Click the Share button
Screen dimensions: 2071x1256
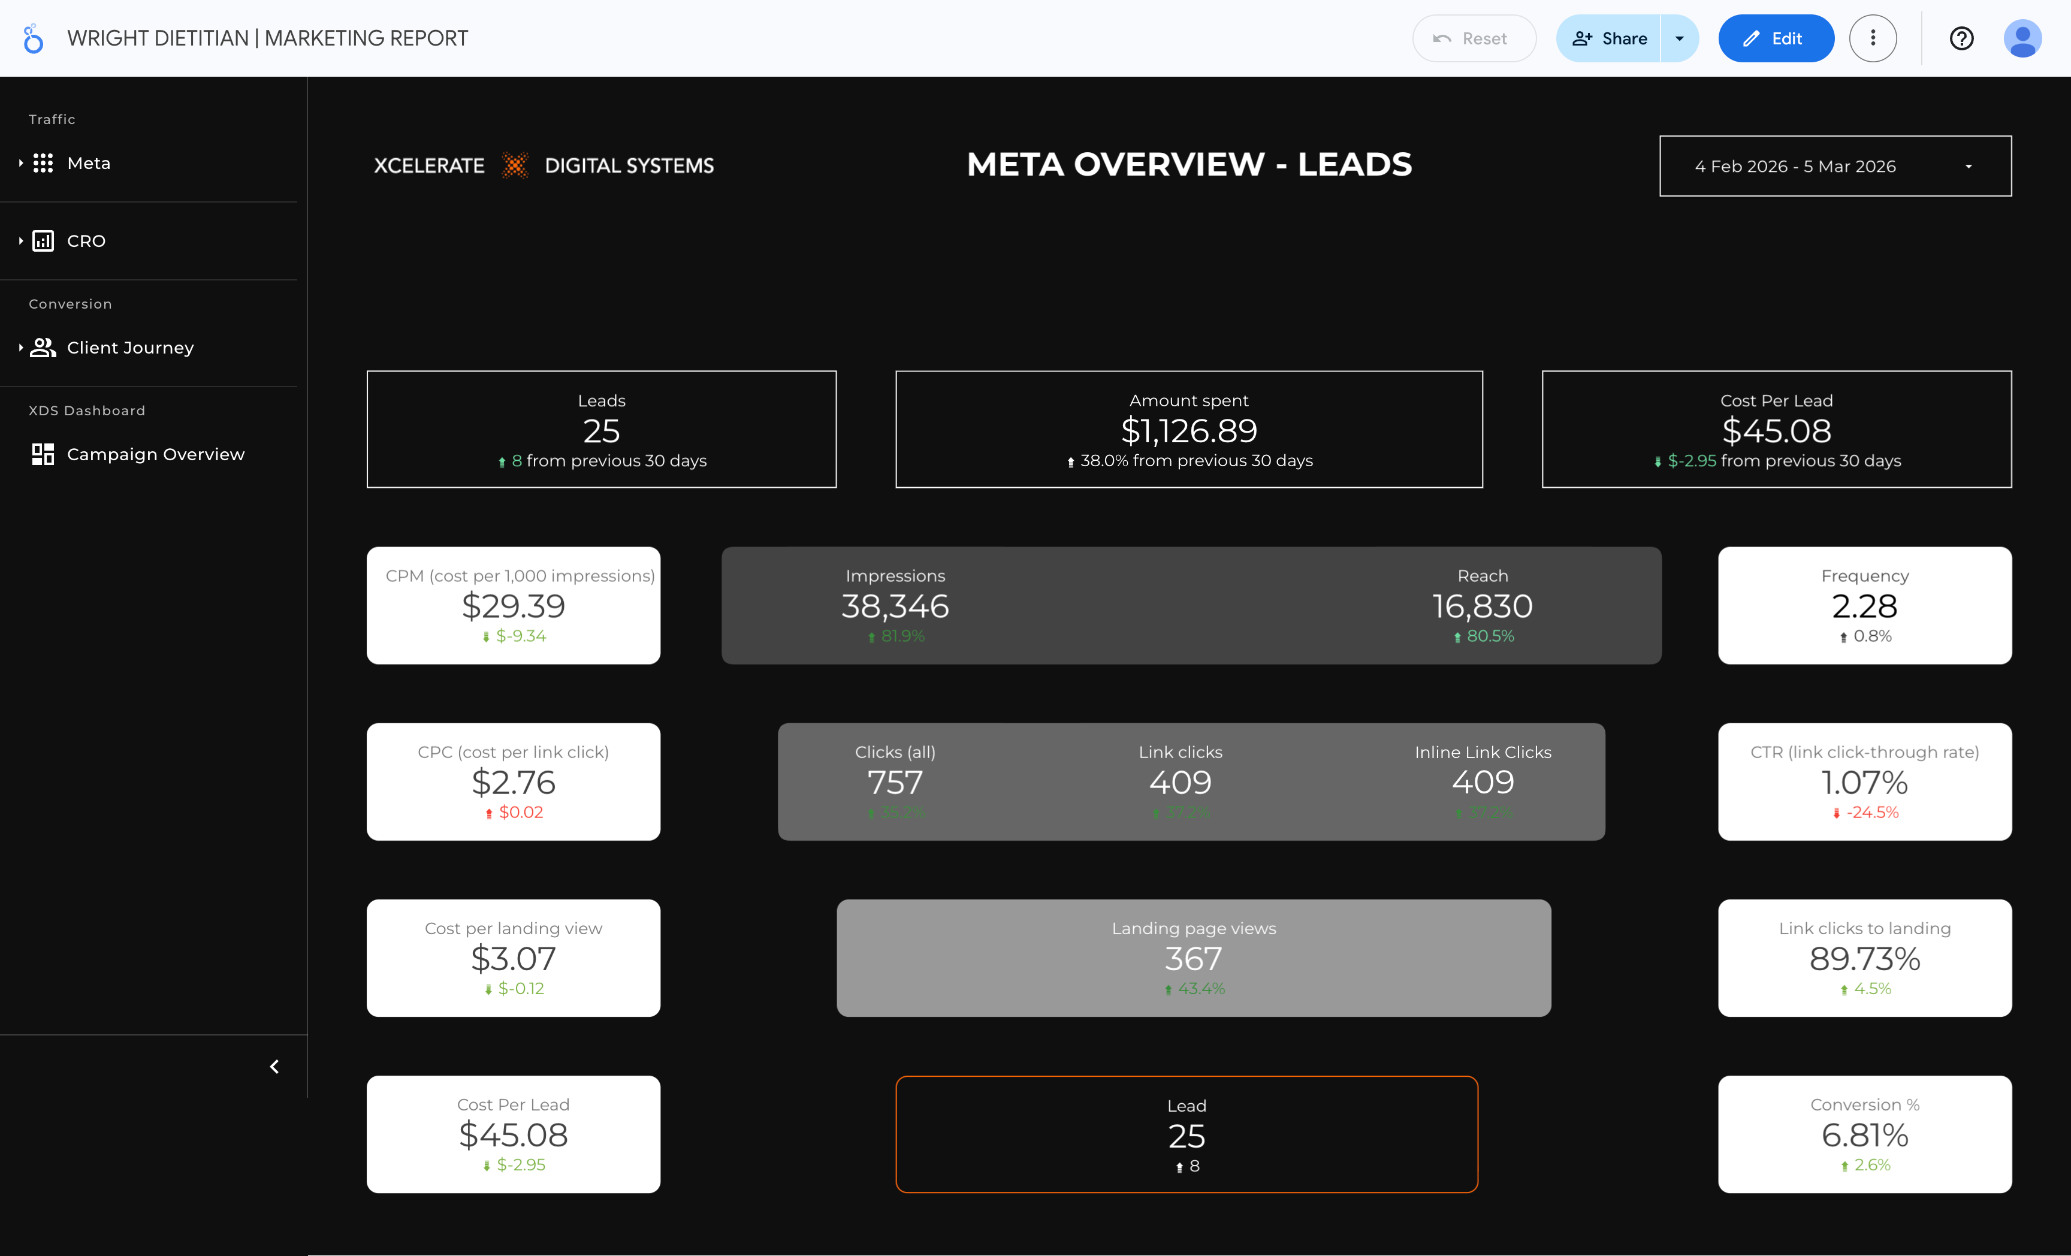pos(1609,39)
